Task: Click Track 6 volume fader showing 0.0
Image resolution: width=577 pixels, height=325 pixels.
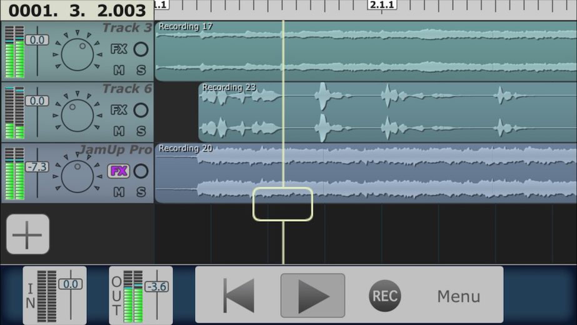Action: (37, 101)
